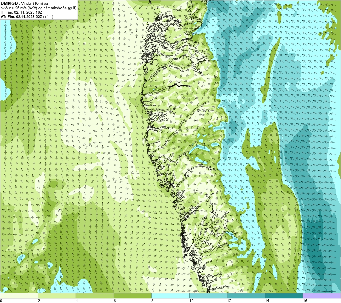Click the 10–12 m/s turquoise legend band
Viewport: 341px width, 303px height.
pyautogui.click(x=208, y=295)
